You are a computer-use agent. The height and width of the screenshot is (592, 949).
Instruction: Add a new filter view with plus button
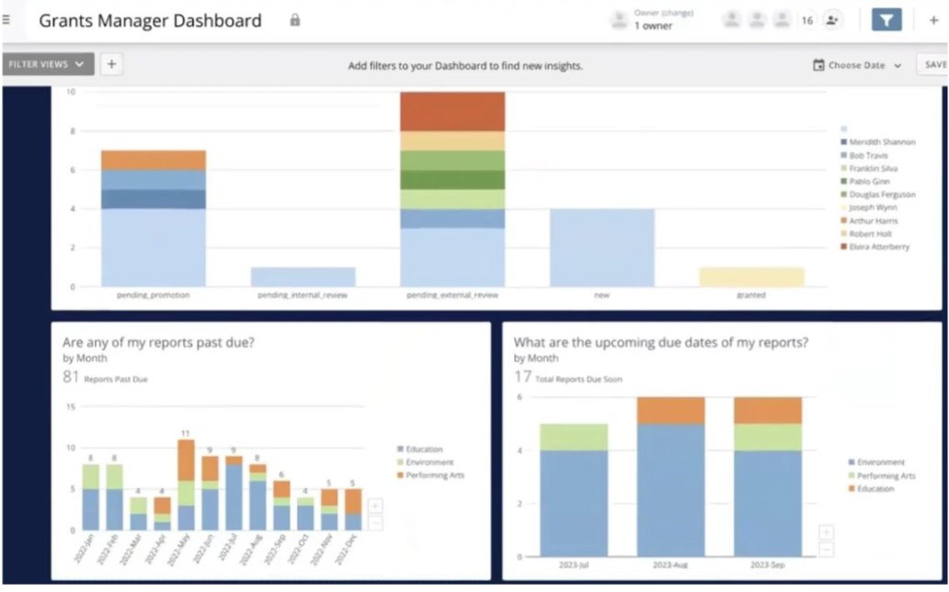click(111, 64)
